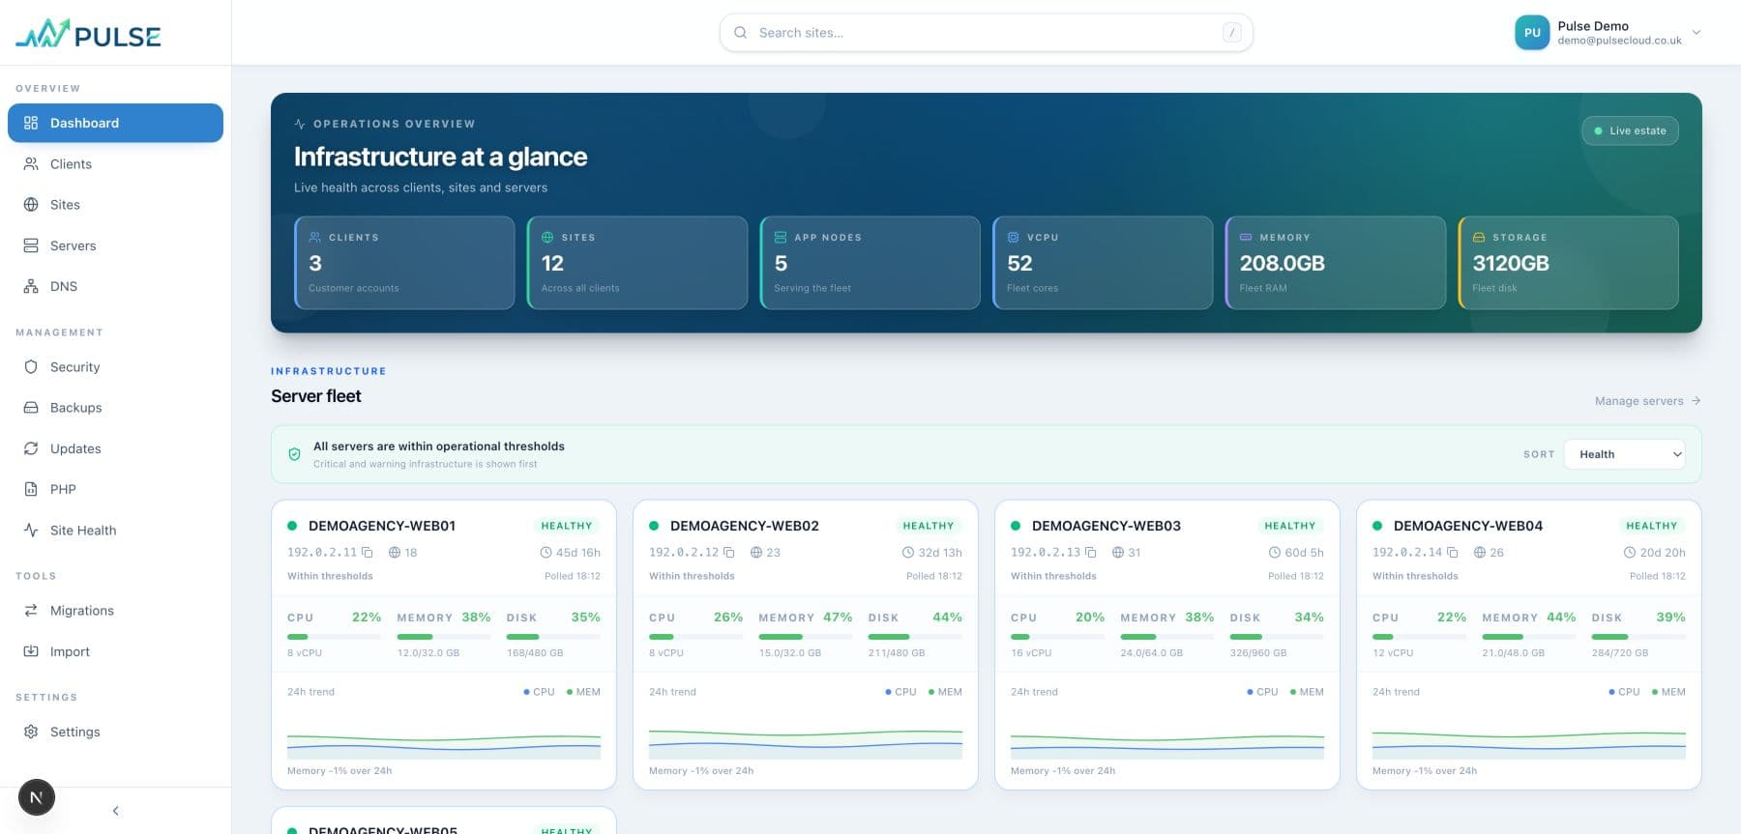Click the Migrations arrows icon
Image resolution: width=1741 pixels, height=834 pixels.
31,611
